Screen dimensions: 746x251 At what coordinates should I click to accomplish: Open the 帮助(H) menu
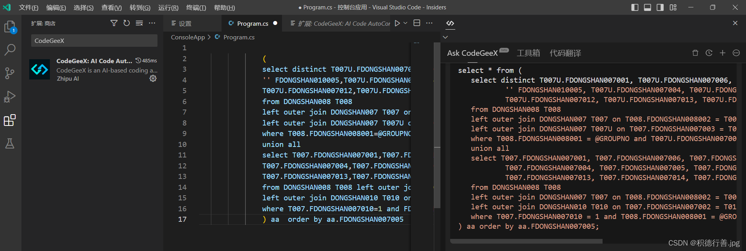pos(225,8)
